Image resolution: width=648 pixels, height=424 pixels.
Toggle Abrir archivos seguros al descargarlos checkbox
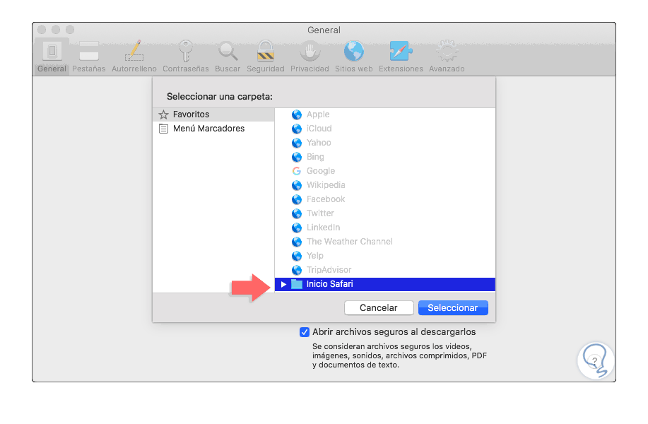click(x=305, y=332)
